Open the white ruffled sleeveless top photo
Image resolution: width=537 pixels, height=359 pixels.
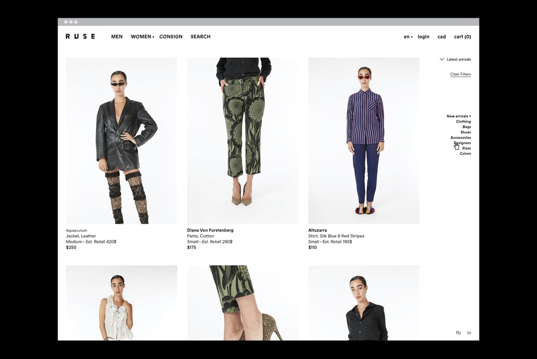[121, 303]
